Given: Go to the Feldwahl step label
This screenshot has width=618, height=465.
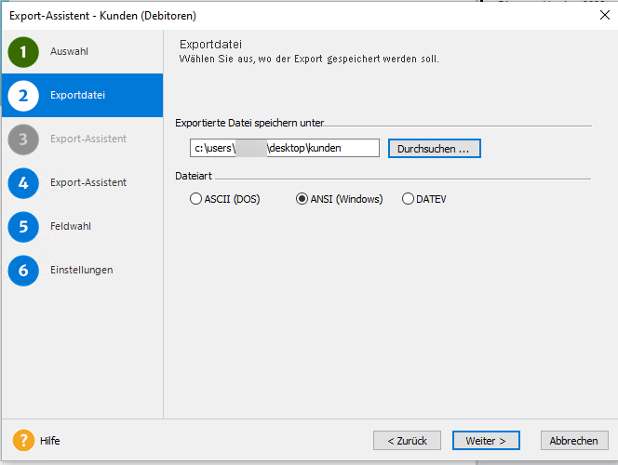Looking at the screenshot, I should click(x=71, y=226).
